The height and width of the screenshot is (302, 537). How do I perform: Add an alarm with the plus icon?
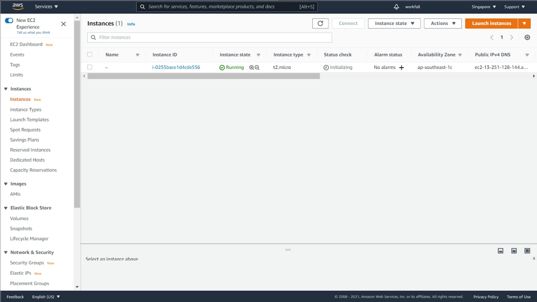tap(402, 68)
